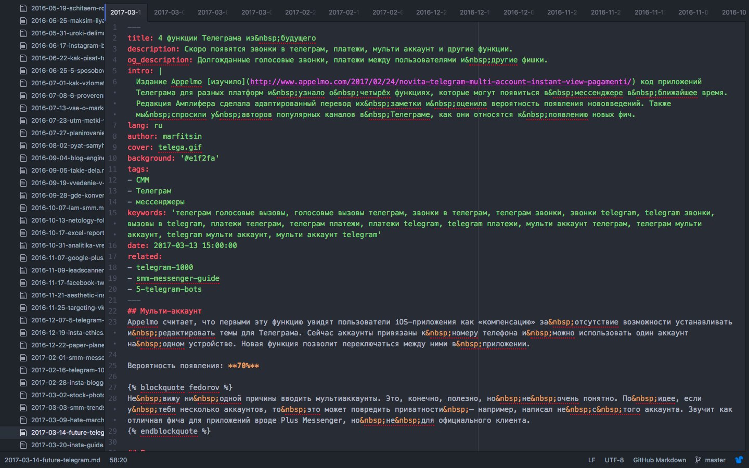Open the 2017-02-0 editor tab

388,12
